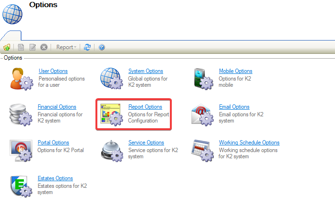Click the Portal Options monitor icon
The image size is (335, 205).
click(21, 150)
